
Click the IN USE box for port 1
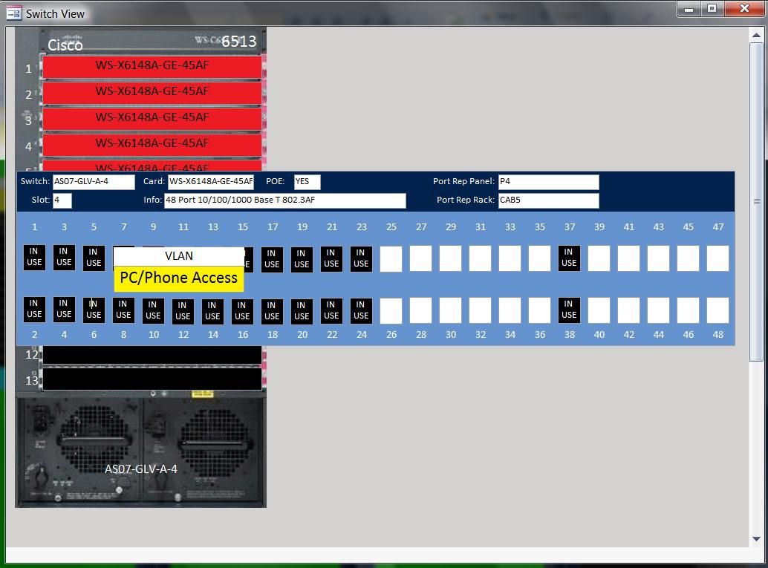pyautogui.click(x=34, y=258)
